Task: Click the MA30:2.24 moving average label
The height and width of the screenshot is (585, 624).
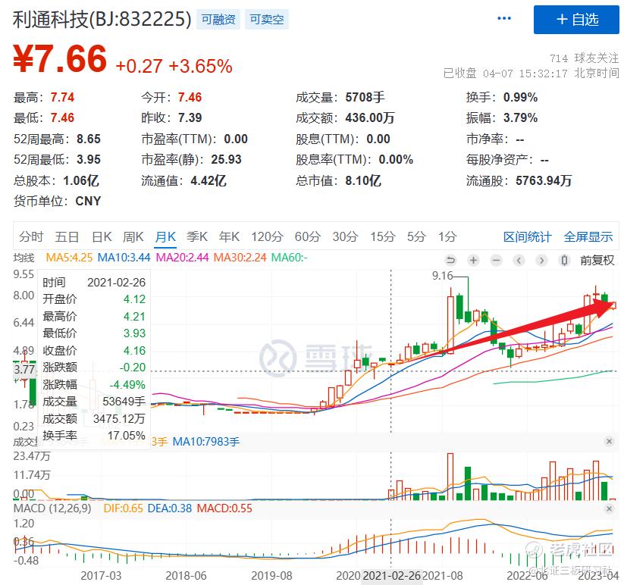Action: (240, 258)
